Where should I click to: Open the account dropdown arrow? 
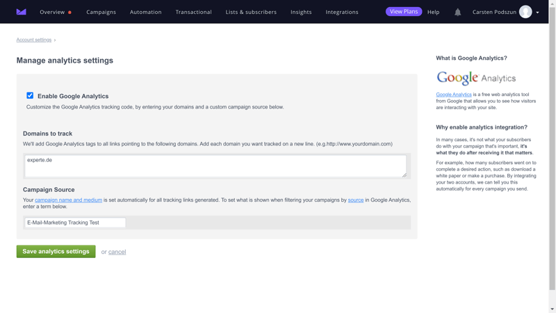click(x=537, y=13)
